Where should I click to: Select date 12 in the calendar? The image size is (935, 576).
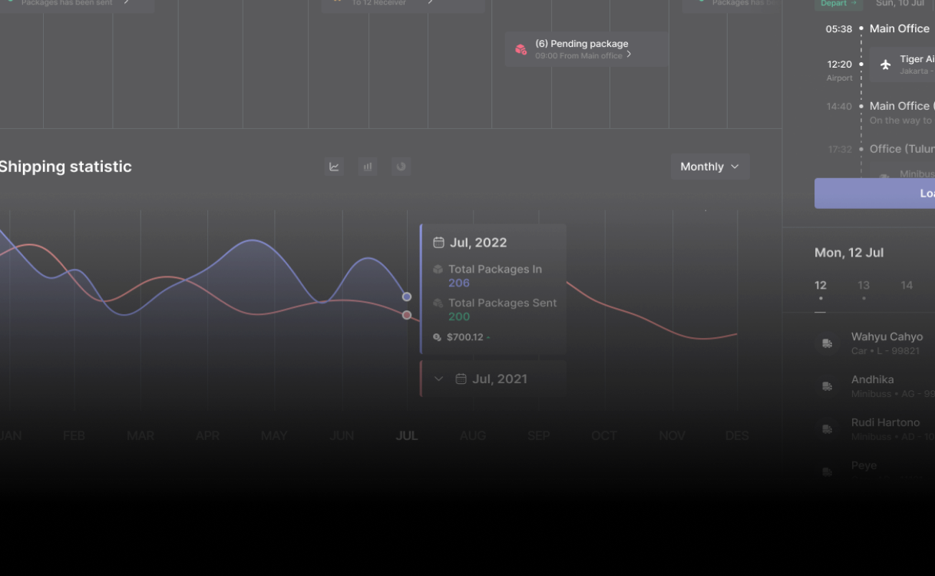(821, 286)
